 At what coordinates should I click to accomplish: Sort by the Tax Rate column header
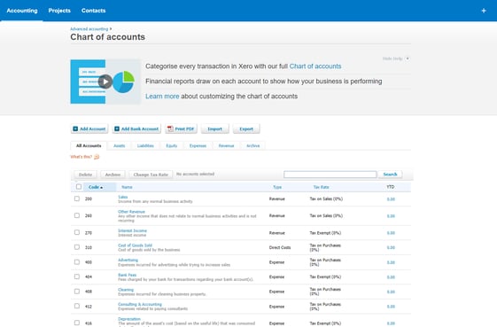321,187
